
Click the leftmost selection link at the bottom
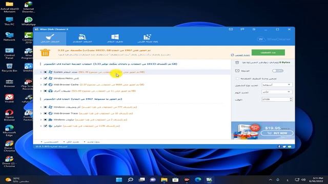point(51,142)
